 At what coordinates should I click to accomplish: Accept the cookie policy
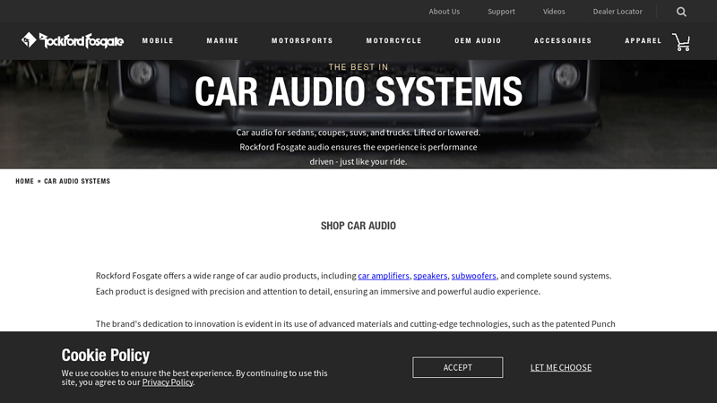458,367
